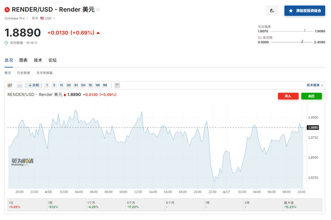Select 1周 time range
Viewport: 331px width, 220px height.
pos(67,204)
